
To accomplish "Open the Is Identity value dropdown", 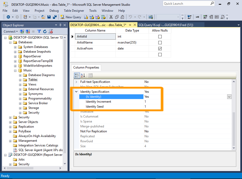I will point(229,97).
